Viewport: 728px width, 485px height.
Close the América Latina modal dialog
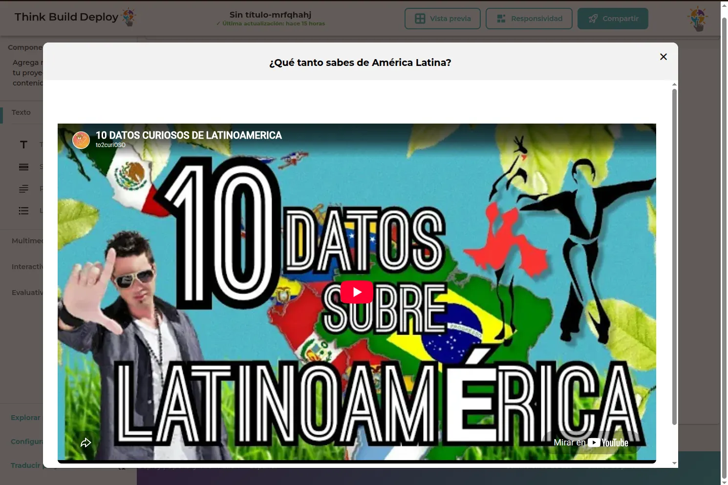click(663, 57)
